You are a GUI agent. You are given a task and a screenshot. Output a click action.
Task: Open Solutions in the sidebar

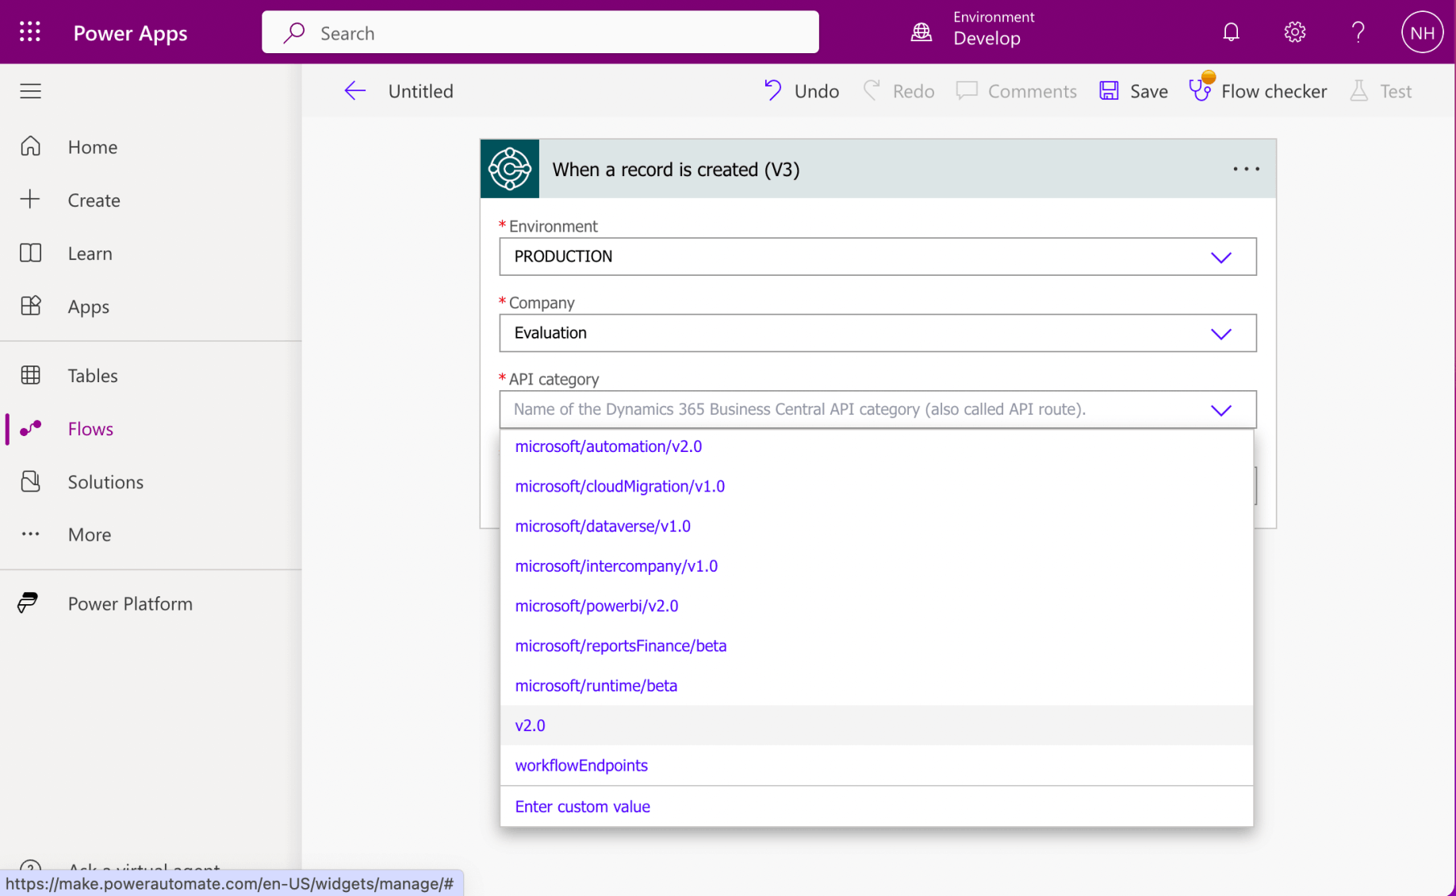[x=105, y=482]
